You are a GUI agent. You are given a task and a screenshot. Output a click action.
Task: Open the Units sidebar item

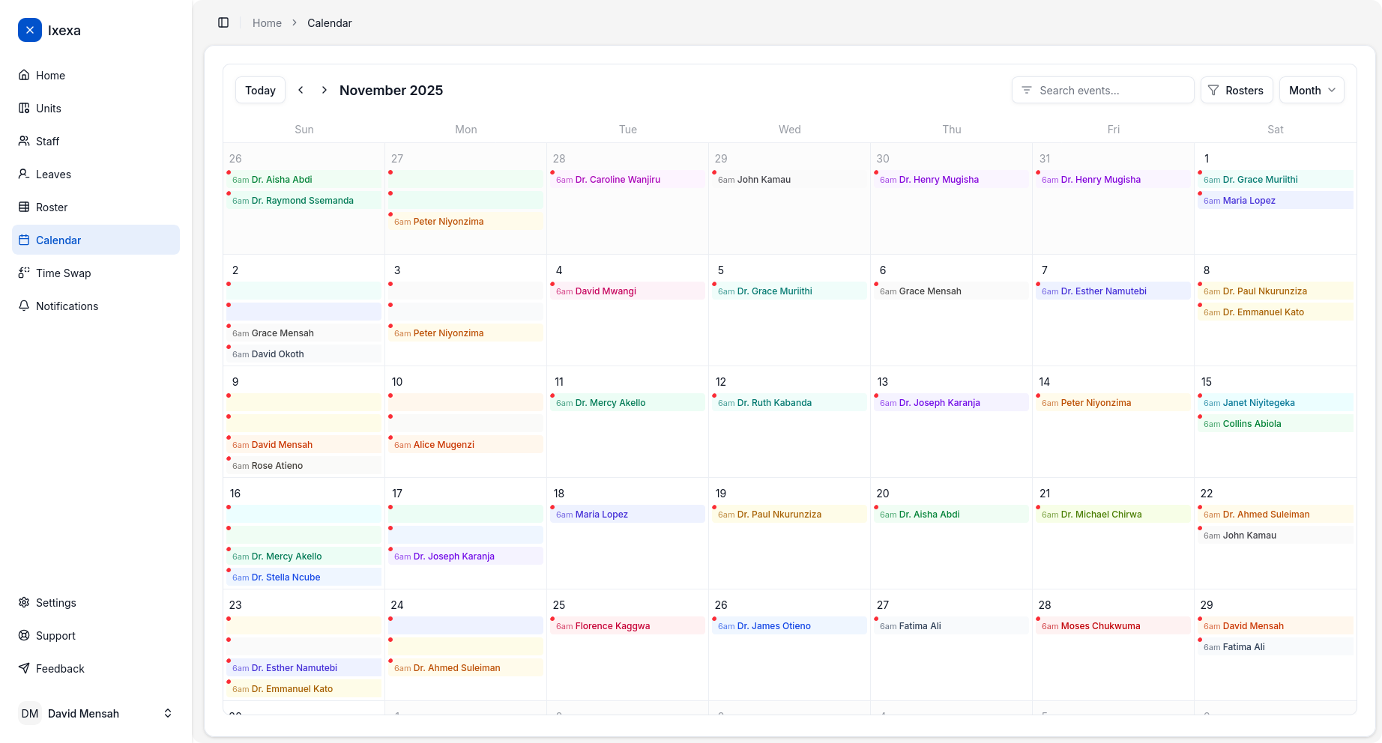49,109
